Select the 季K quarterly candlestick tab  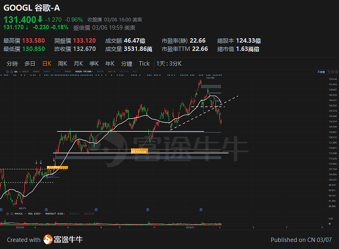[94, 63]
